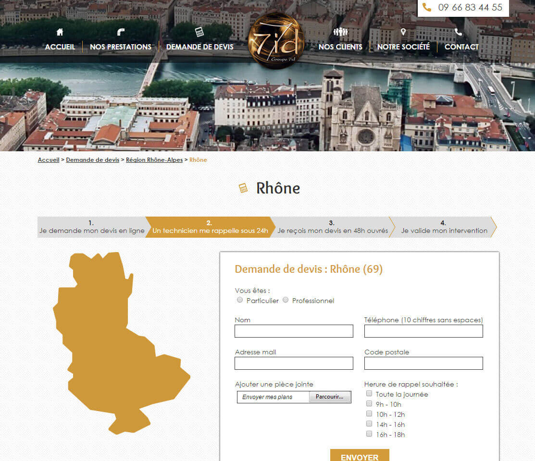
Task: Submit the form with the Envoyer button
Action: tap(360, 456)
